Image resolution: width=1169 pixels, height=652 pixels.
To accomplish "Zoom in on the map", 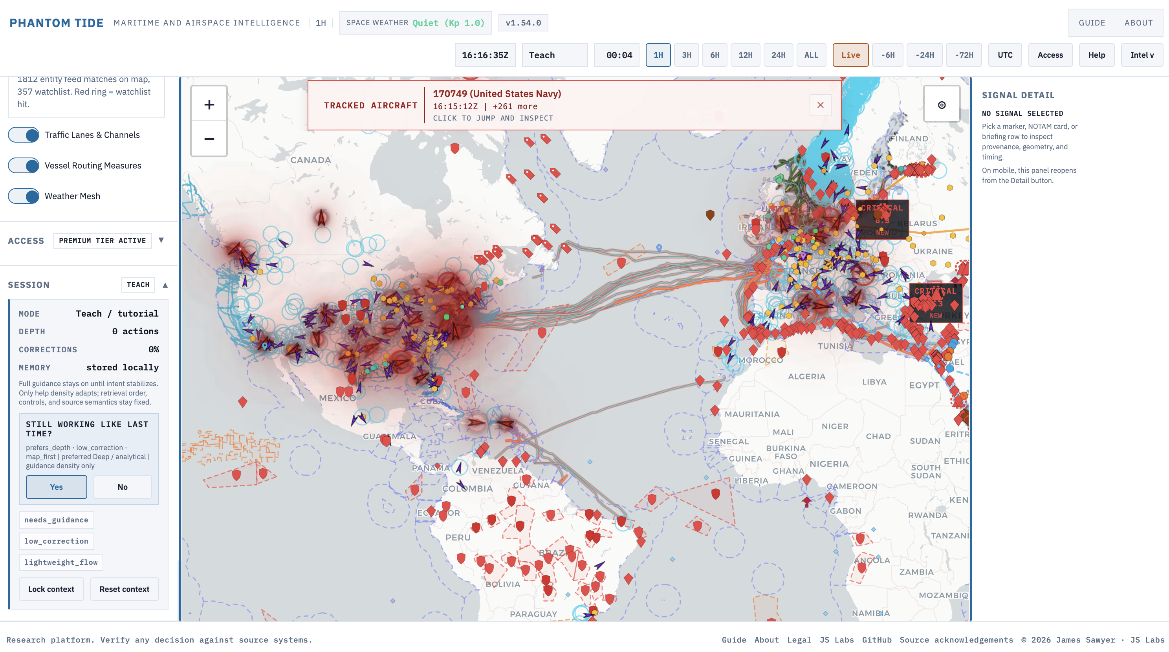I will click(209, 104).
